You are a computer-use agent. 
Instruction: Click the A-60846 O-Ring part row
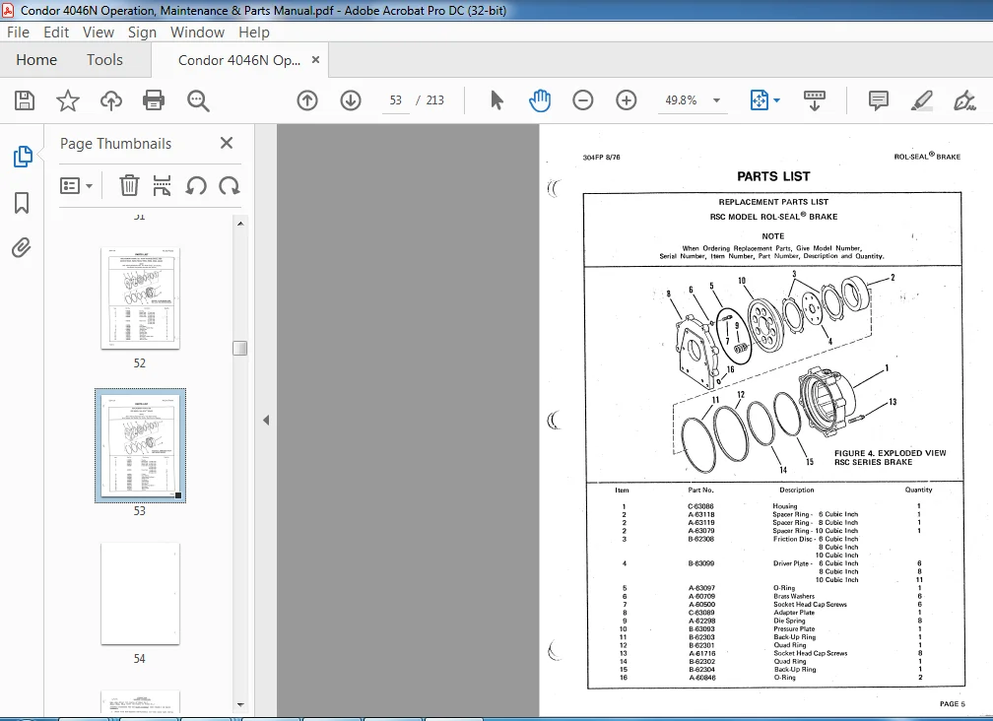(771, 678)
